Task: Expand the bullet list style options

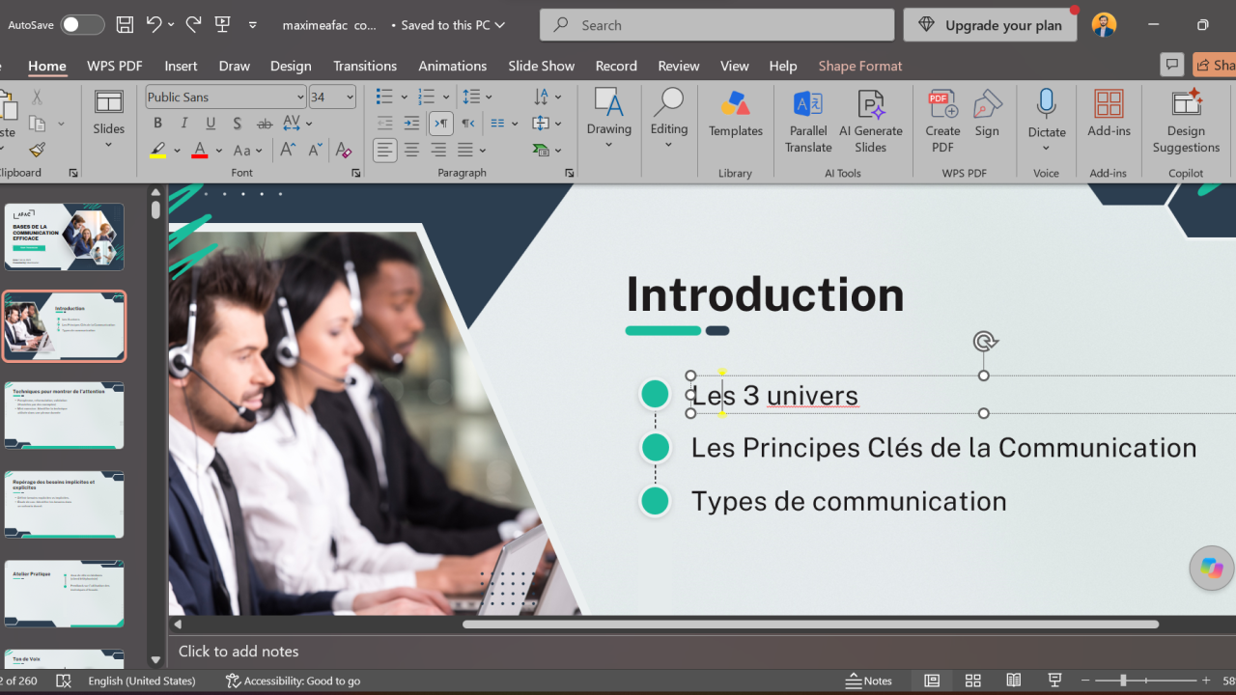Action: 402,97
